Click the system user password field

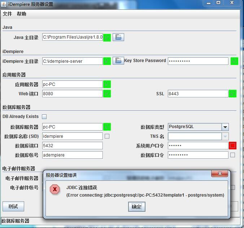198,146
